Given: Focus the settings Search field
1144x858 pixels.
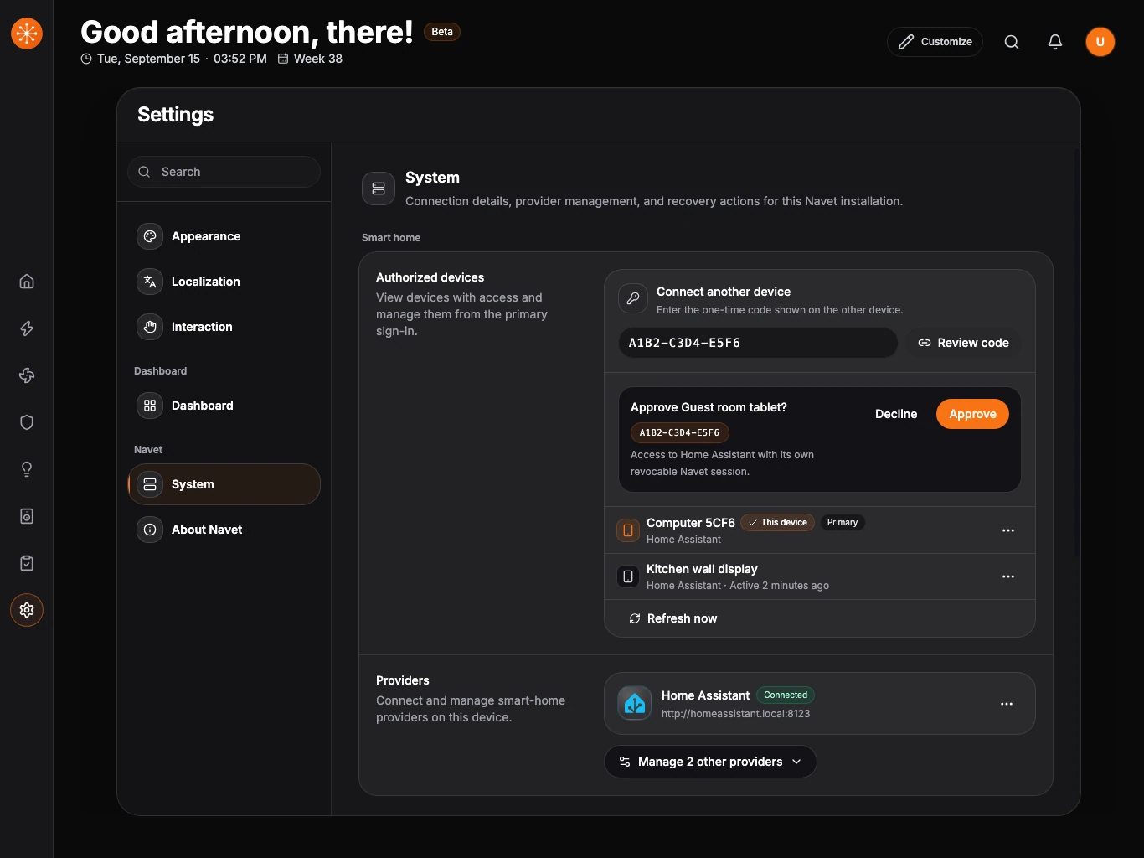Looking at the screenshot, I should tap(224, 172).
